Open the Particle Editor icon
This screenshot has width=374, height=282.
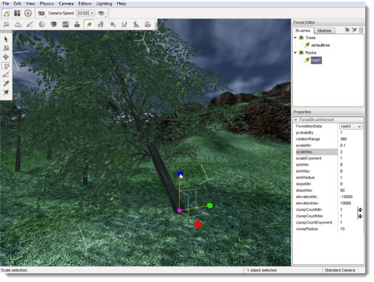coord(112,24)
